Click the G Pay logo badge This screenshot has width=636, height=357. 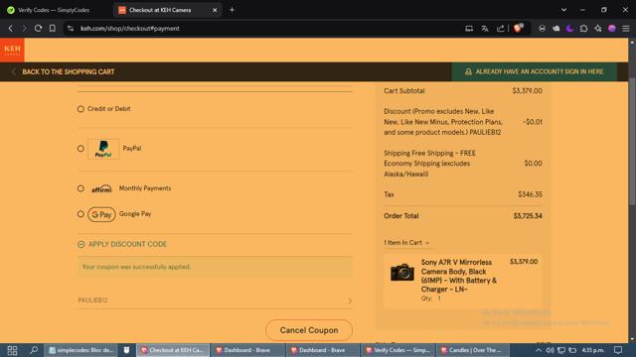click(x=101, y=214)
